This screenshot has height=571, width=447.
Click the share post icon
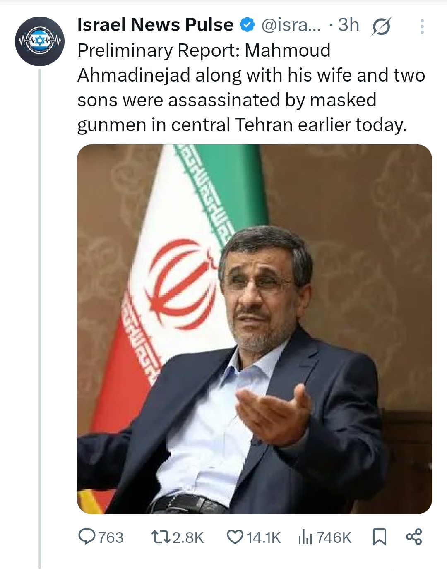[x=413, y=537]
